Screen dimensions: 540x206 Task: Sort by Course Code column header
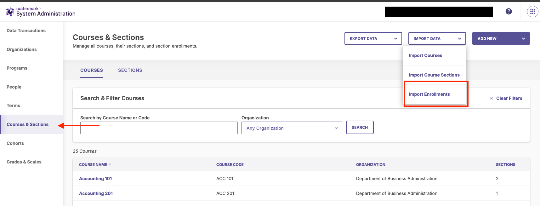230,165
